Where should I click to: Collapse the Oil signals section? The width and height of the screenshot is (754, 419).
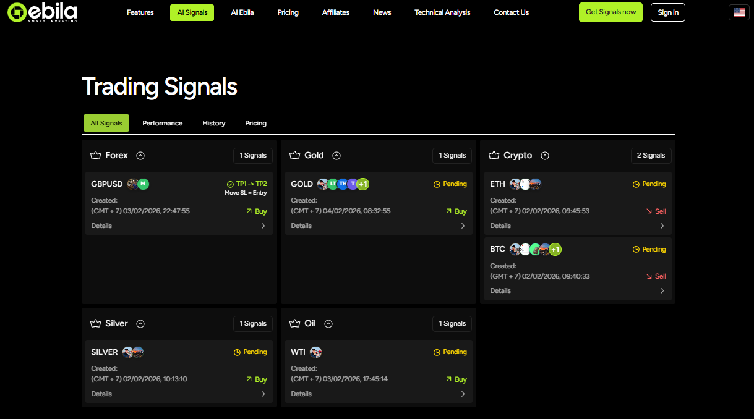328,324
